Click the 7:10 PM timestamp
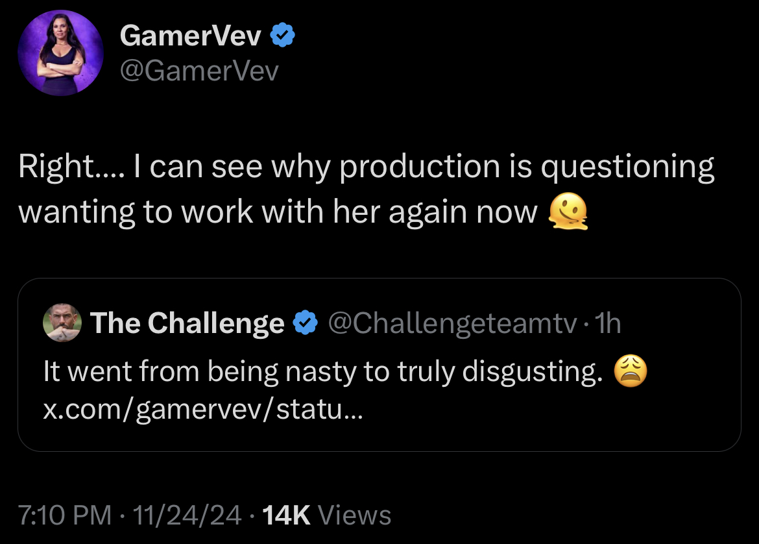The width and height of the screenshot is (759, 544). click(x=64, y=514)
